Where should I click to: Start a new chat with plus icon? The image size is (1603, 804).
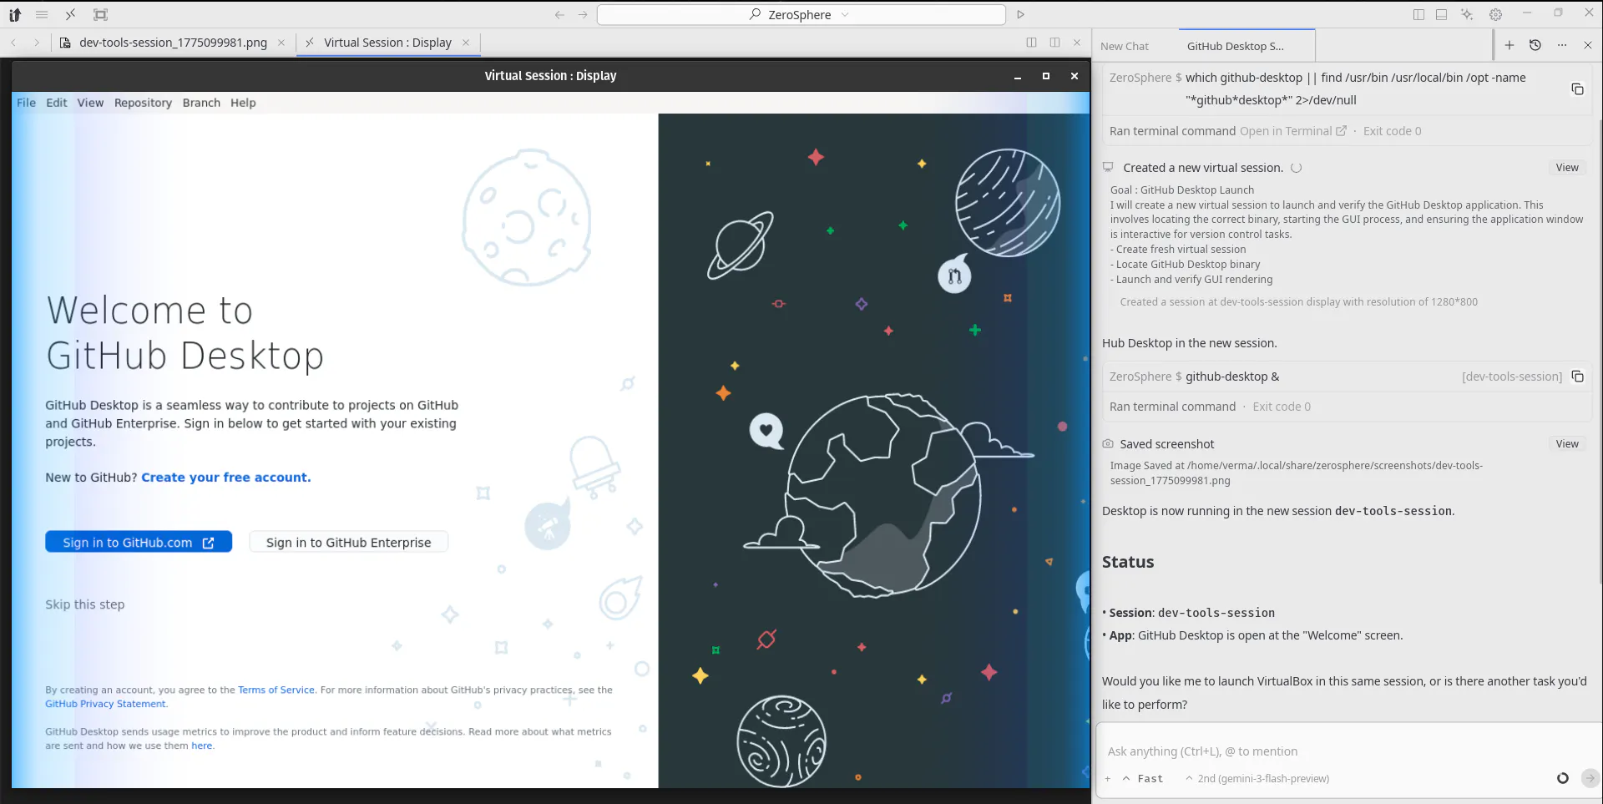pyautogui.click(x=1509, y=45)
